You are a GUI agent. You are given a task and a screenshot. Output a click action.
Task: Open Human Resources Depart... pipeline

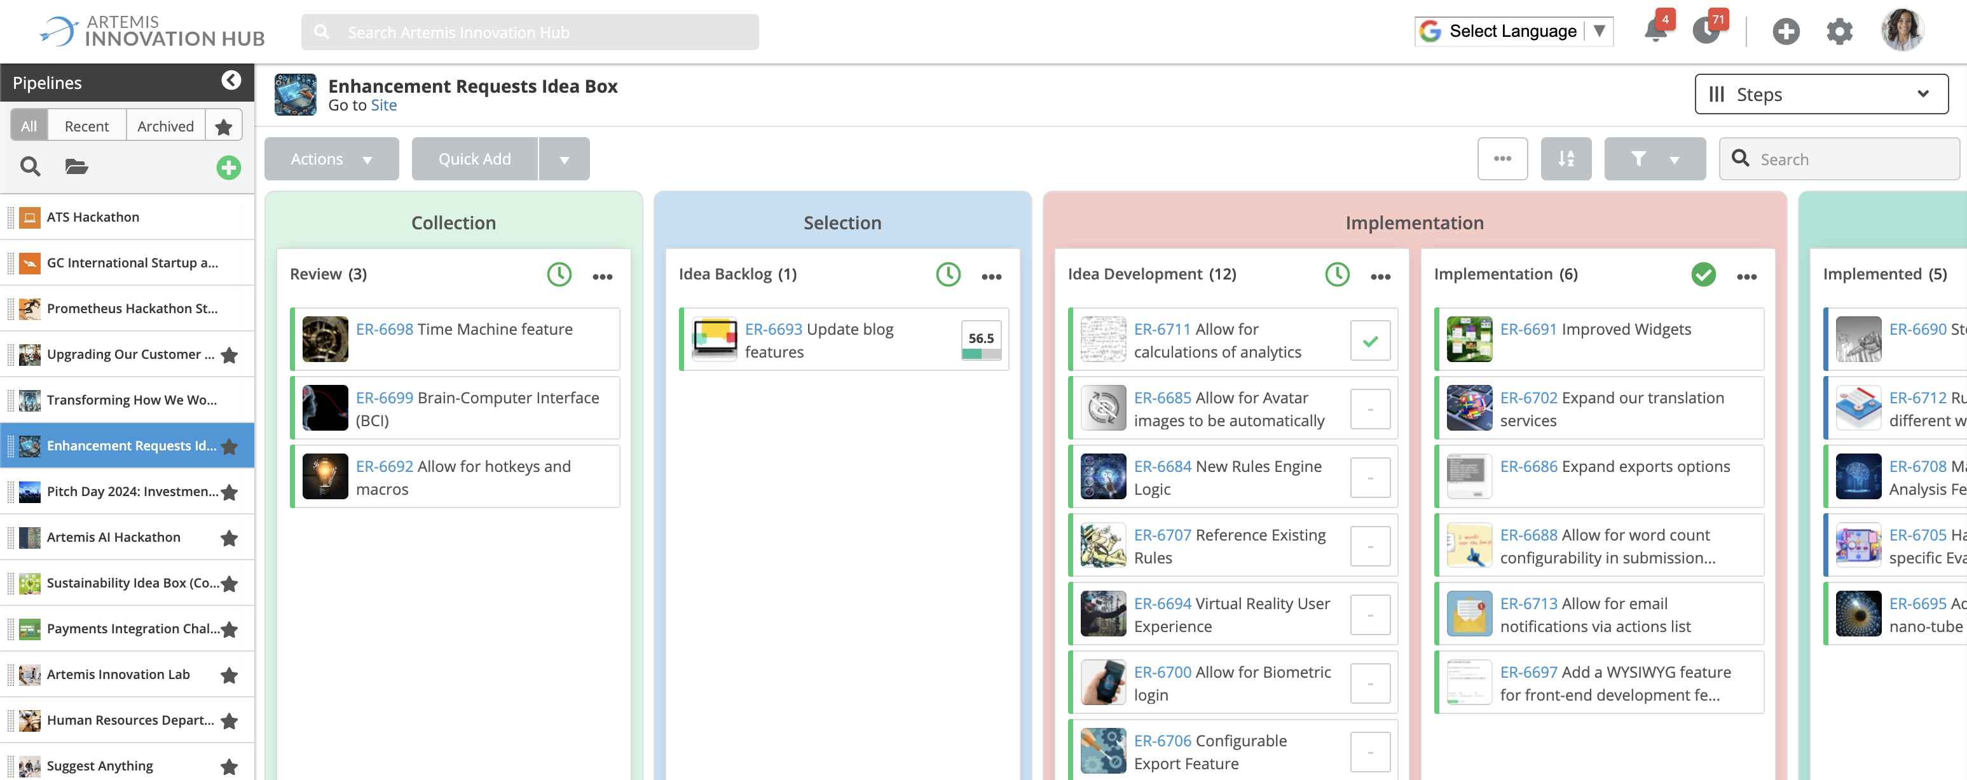point(127,720)
